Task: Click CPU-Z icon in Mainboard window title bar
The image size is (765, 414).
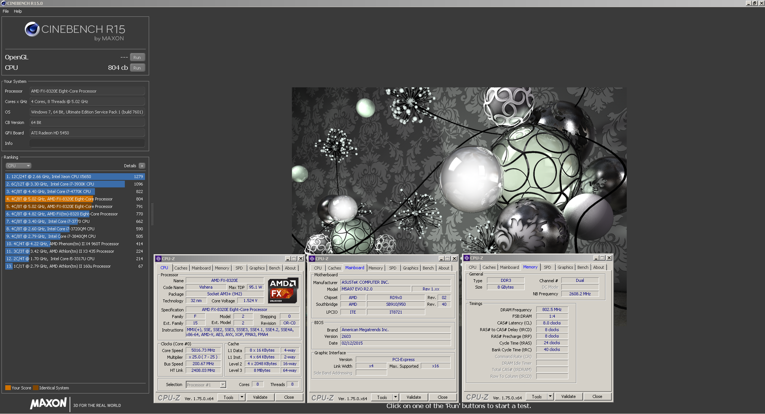Action: [x=312, y=259]
